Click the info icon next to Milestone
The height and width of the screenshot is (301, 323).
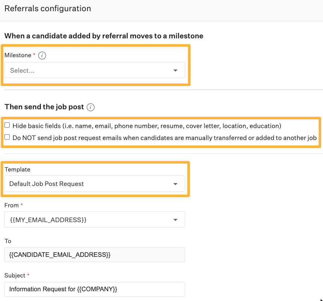42,55
